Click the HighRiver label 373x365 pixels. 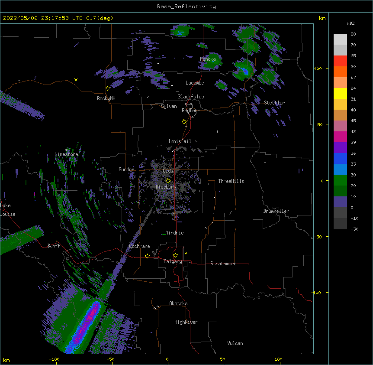(x=186, y=322)
